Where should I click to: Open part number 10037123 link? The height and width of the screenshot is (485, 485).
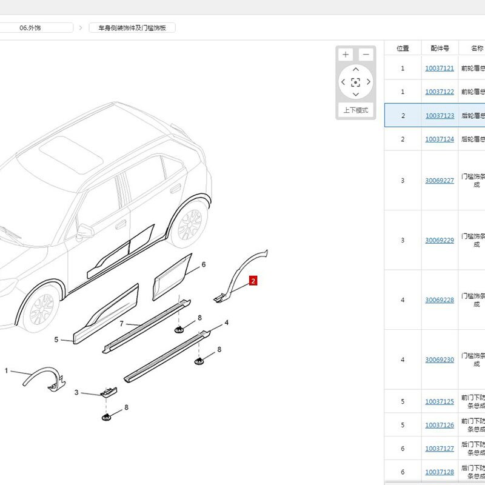pyautogui.click(x=440, y=116)
